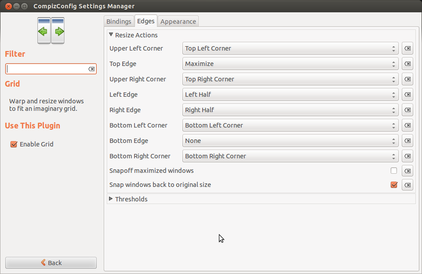Open Bottom Edge dropdown showing None
Screen dimensions: 422x274
pos(291,141)
